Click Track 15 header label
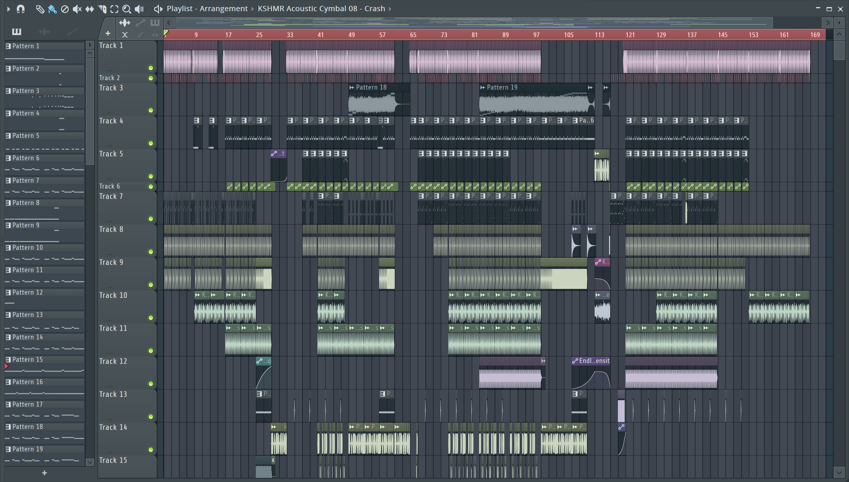The image size is (849, 482). (113, 460)
